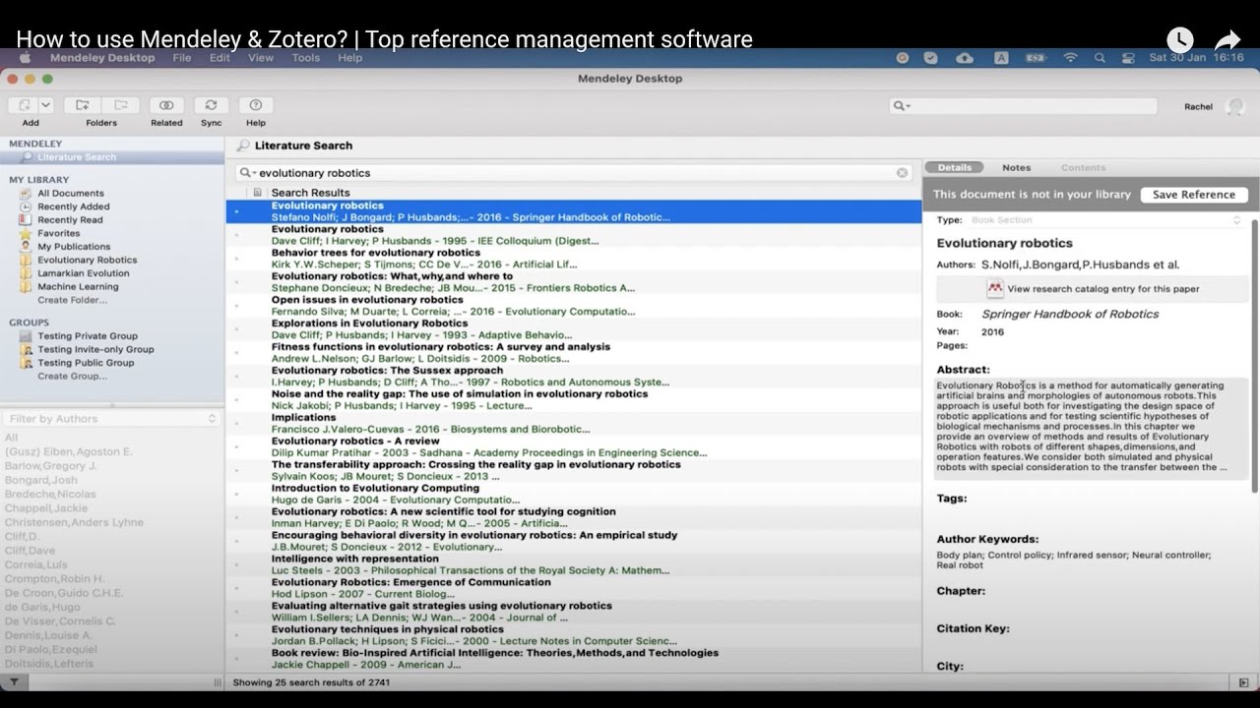Viewport: 1260px width, 708px height.
Task: Open the Filter by Authors dropdown
Action: pyautogui.click(x=111, y=419)
